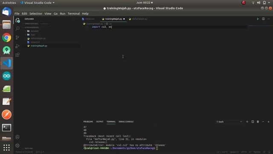Open the Explorer view in activity bar
Image resolution: width=273 pixels, height=154 pixels.
tap(17, 20)
